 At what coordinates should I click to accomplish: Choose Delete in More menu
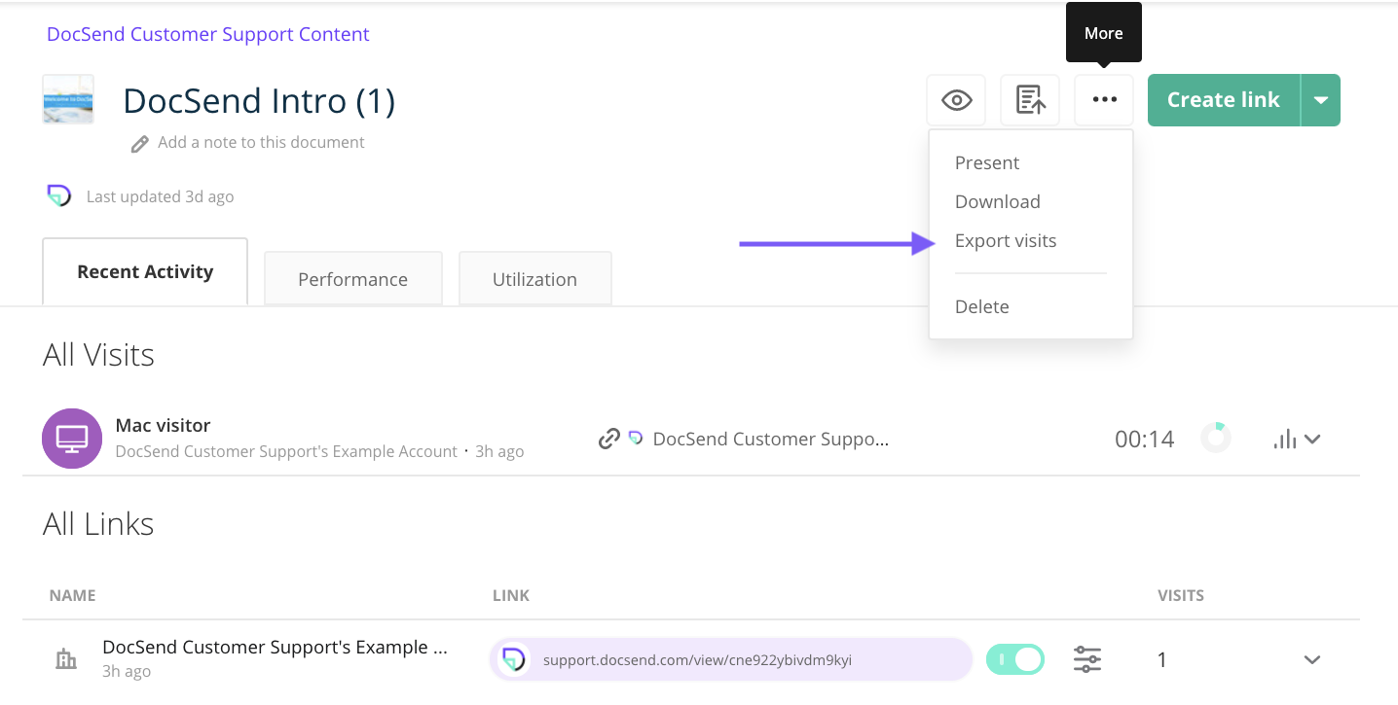click(982, 306)
